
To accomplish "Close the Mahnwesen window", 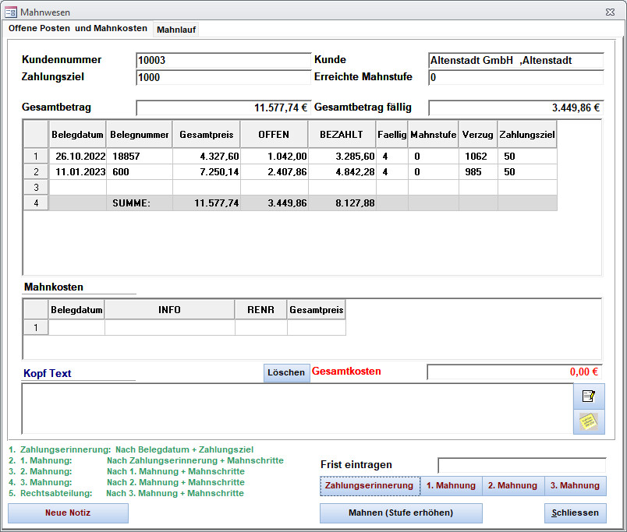I will coord(611,12).
